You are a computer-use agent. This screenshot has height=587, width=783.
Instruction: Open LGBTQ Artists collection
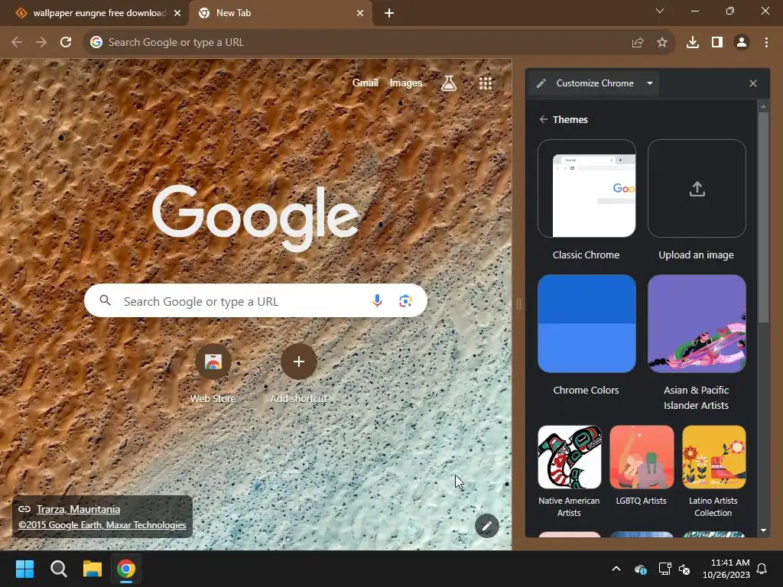(x=642, y=457)
